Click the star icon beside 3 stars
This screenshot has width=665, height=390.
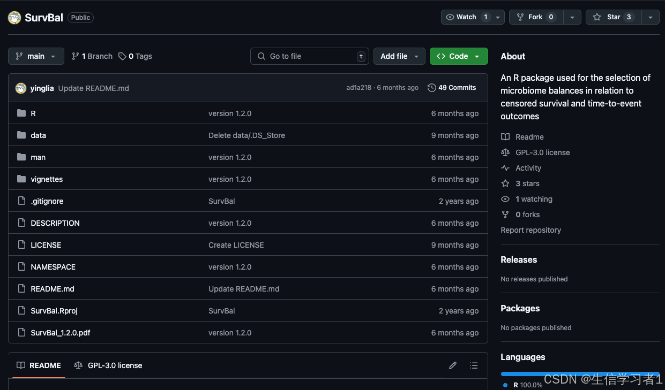505,183
